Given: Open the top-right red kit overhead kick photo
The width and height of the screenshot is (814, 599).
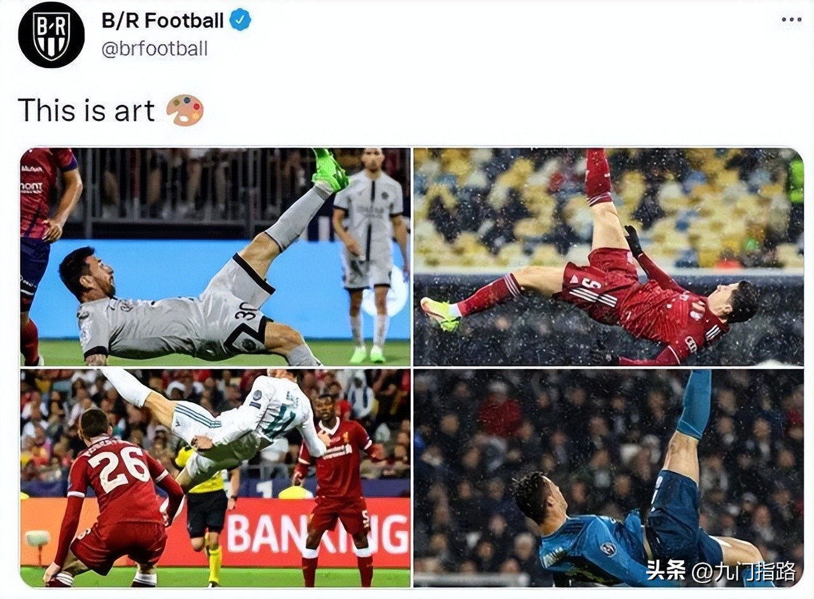Looking at the screenshot, I should [609, 257].
